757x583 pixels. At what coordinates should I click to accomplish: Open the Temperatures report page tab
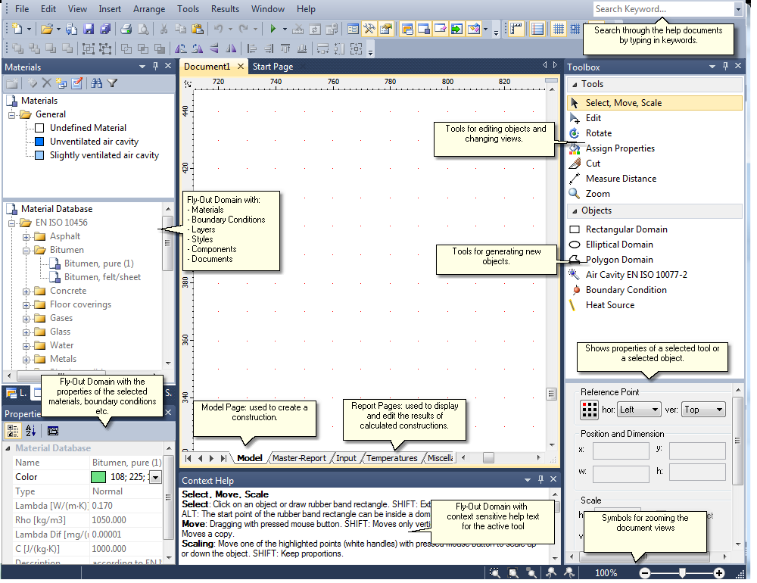pos(391,458)
